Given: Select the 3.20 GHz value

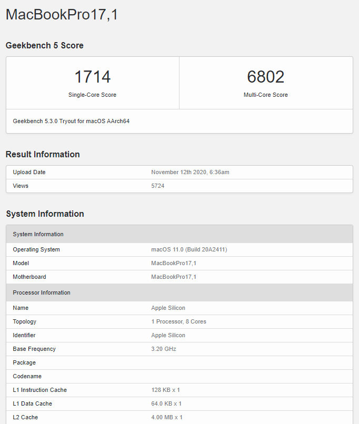Looking at the screenshot, I should coord(164,349).
